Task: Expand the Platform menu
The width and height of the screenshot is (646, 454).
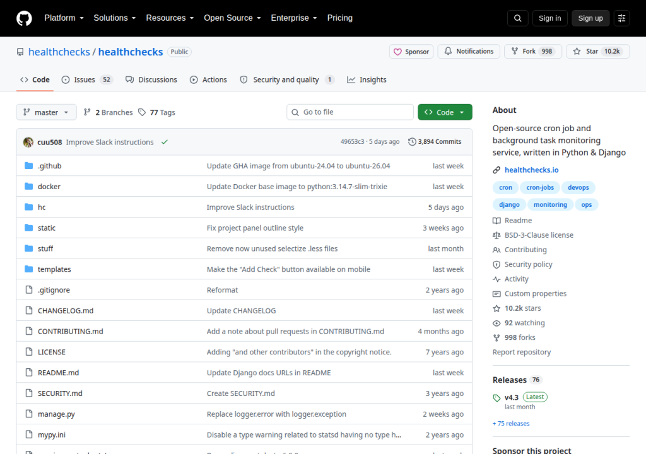Action: point(64,18)
